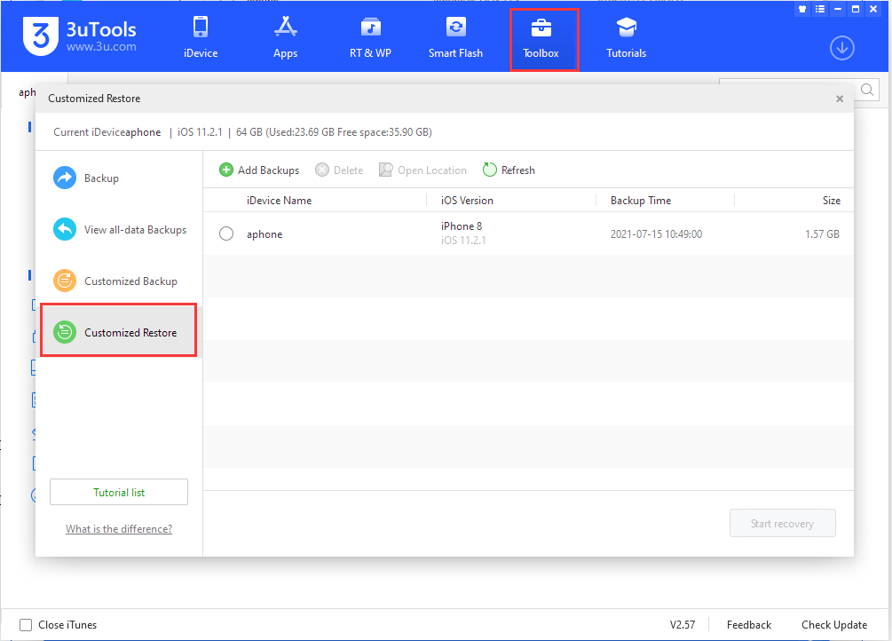
Task: Open the Tutorials graduation cap icon
Action: coord(626,27)
